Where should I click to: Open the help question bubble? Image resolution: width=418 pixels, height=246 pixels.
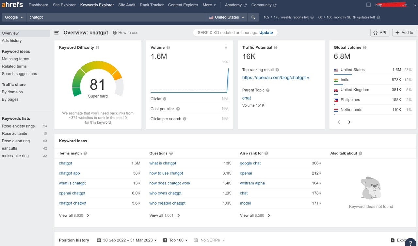click(411, 243)
